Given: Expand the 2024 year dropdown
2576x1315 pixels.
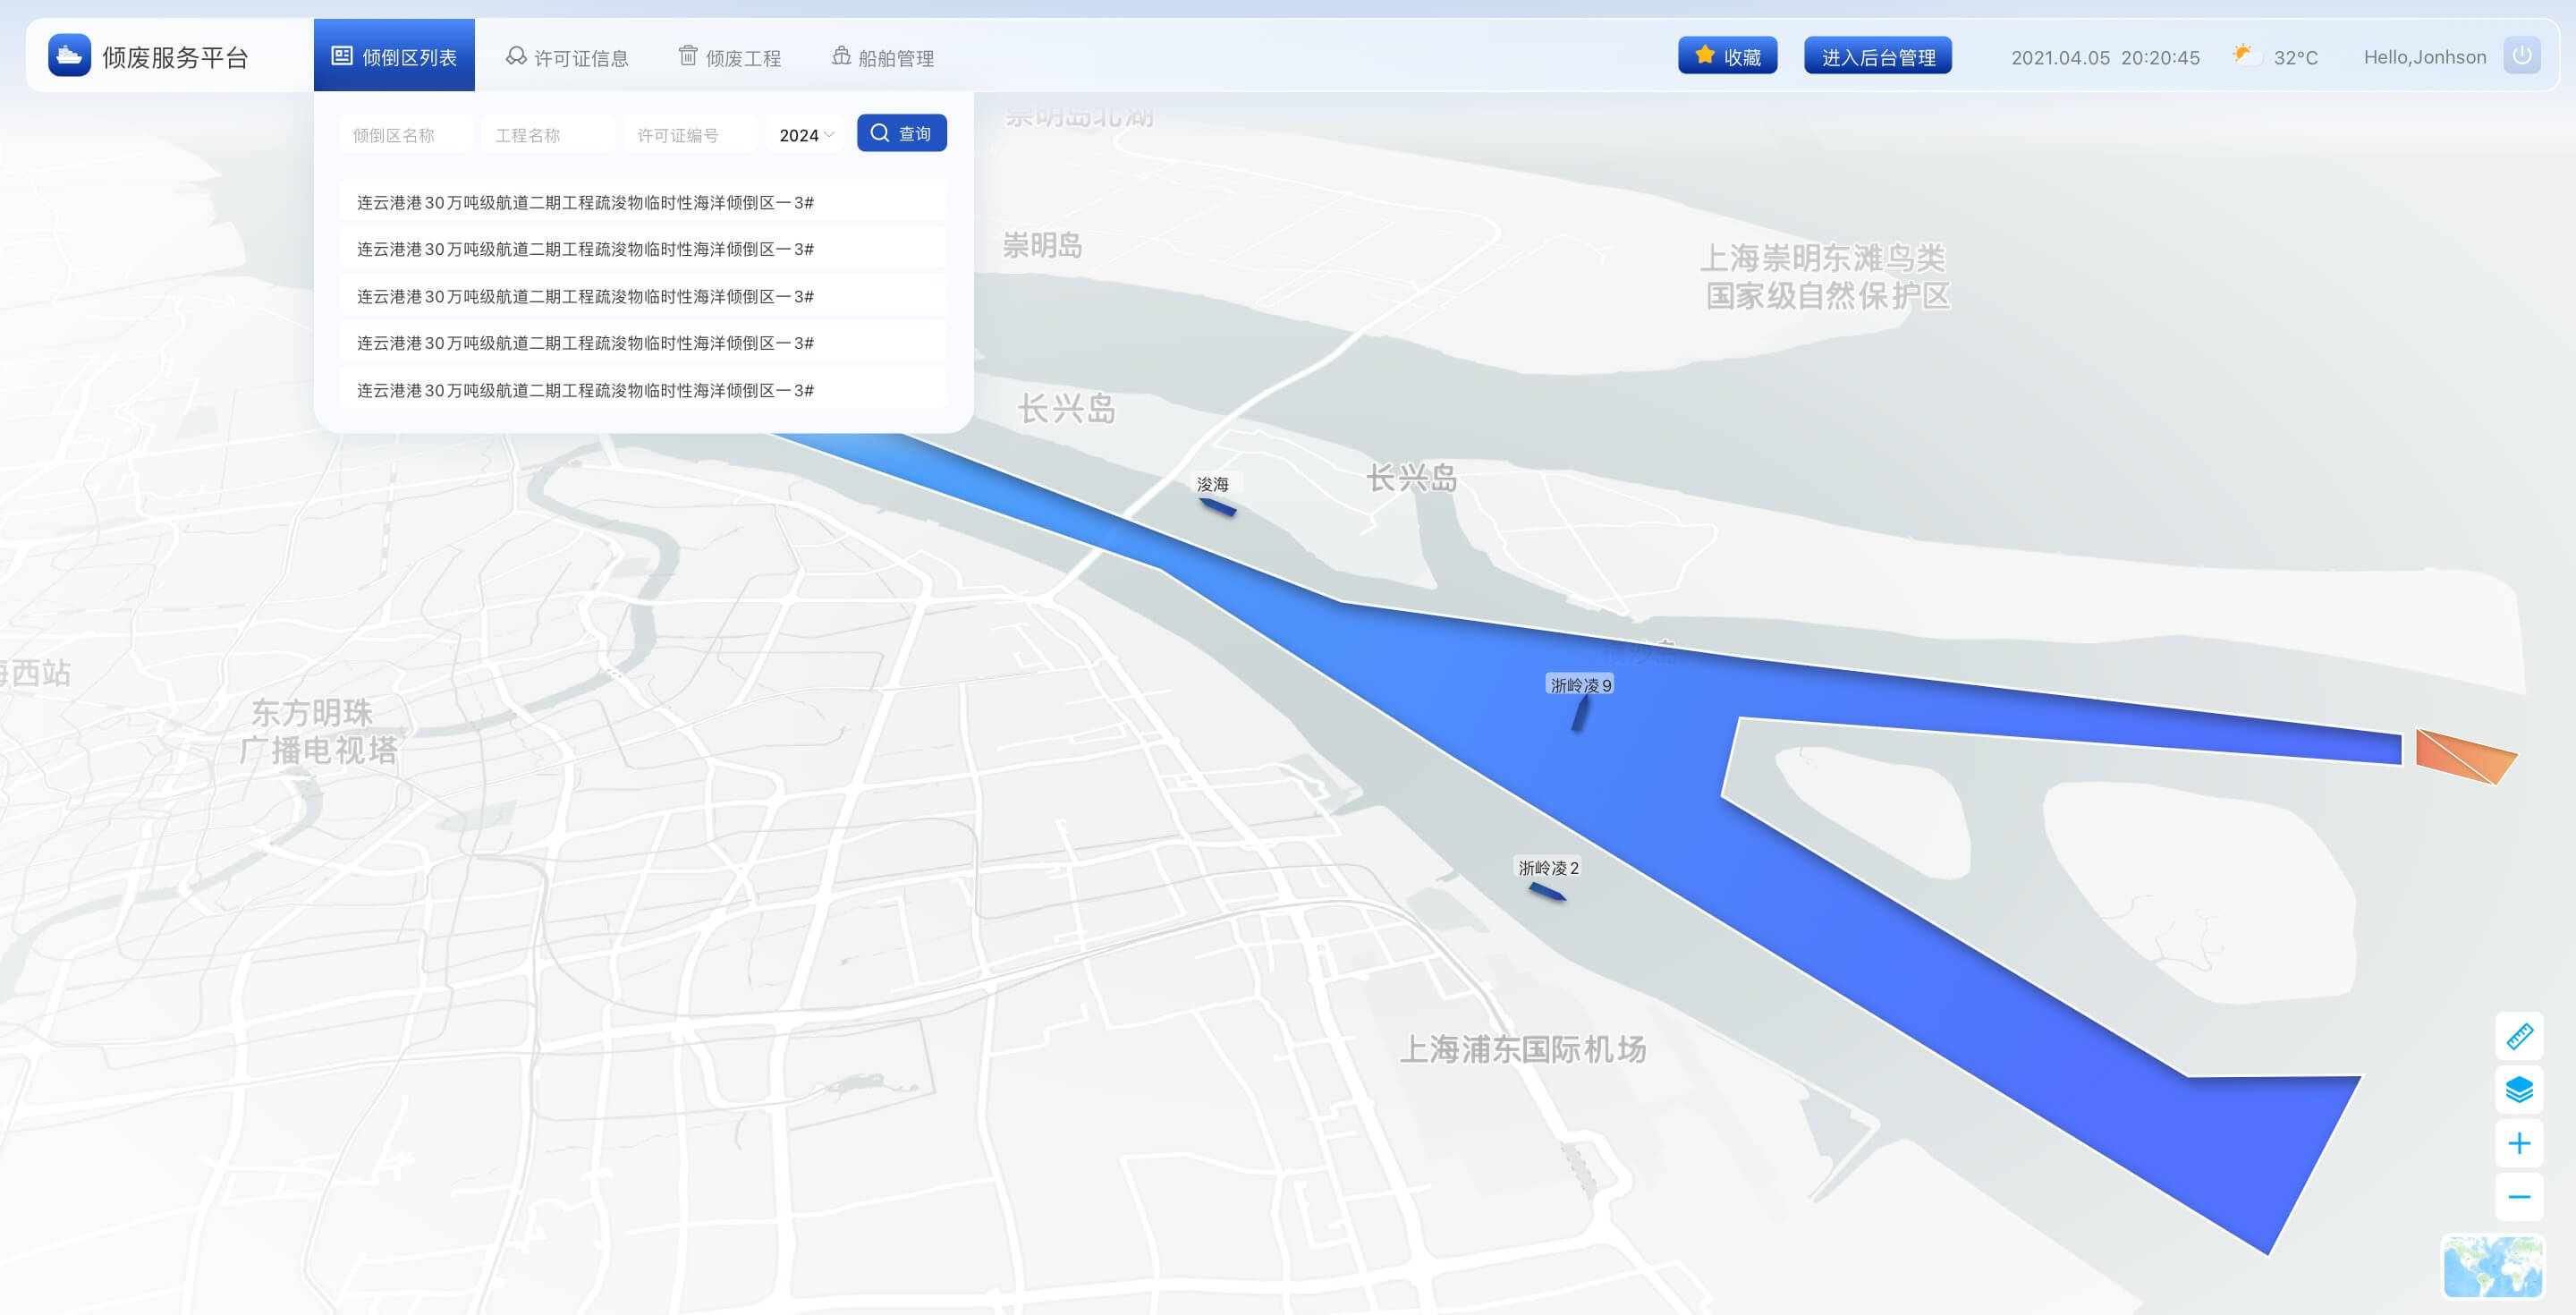Looking at the screenshot, I should tap(807, 134).
